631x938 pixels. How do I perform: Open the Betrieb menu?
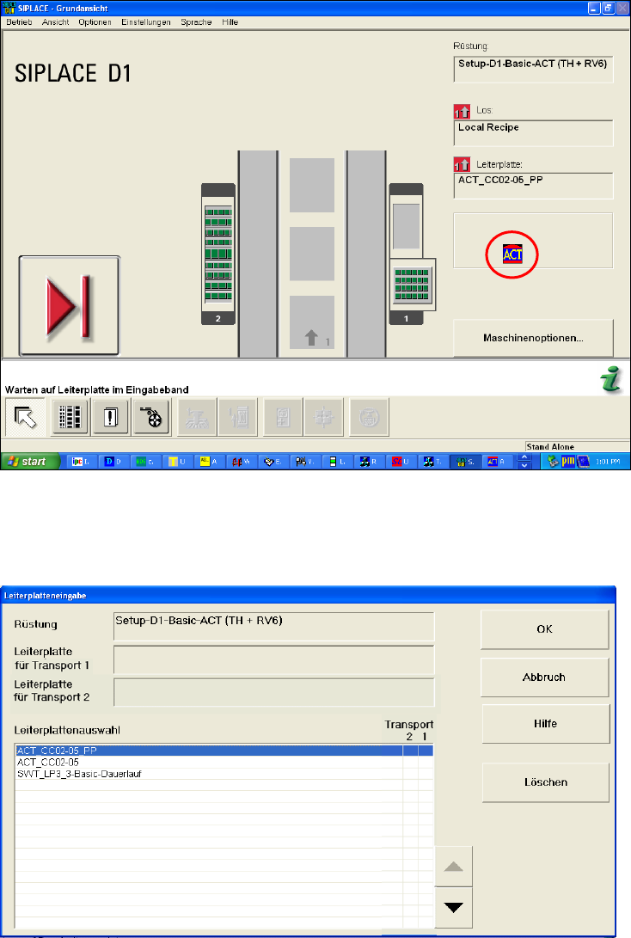pos(19,22)
